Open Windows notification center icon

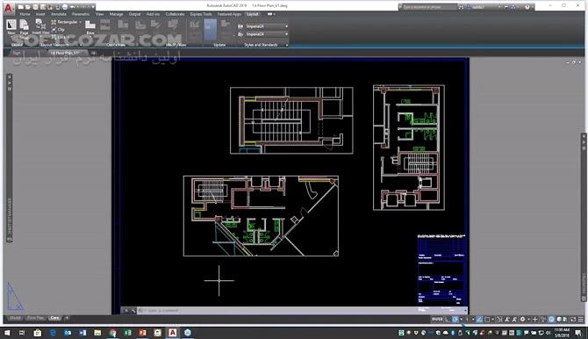[x=578, y=333]
